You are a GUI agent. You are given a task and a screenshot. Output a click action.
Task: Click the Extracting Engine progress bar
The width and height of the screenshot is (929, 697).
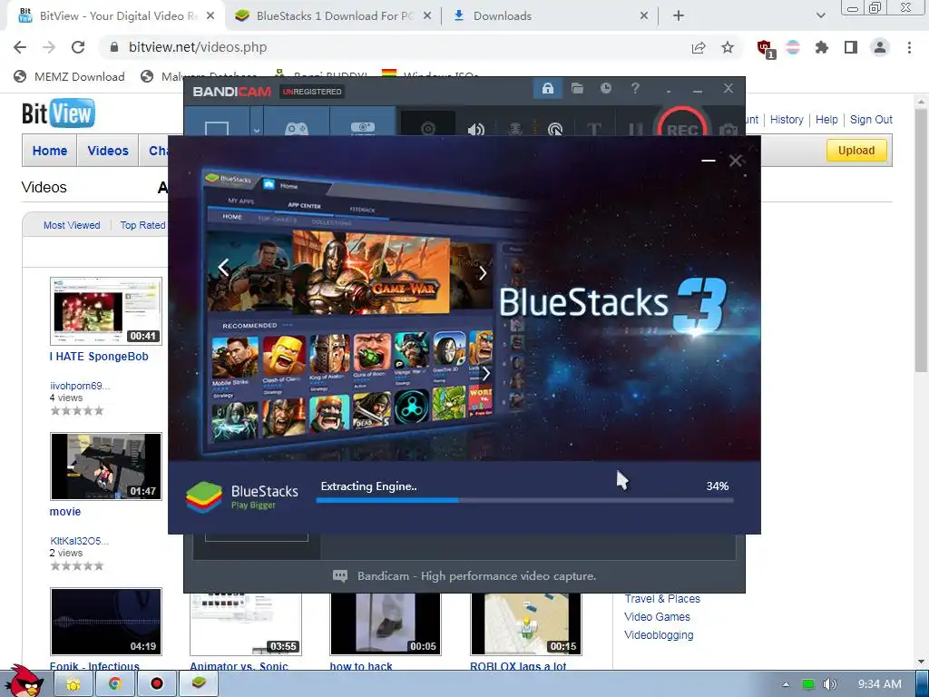(x=524, y=501)
